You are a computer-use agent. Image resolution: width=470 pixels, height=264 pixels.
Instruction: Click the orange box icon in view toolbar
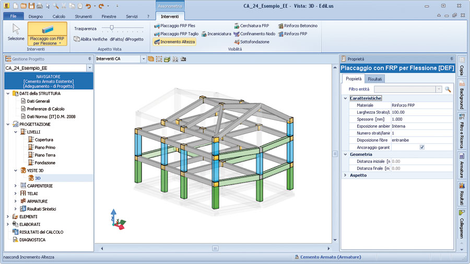[151, 59]
